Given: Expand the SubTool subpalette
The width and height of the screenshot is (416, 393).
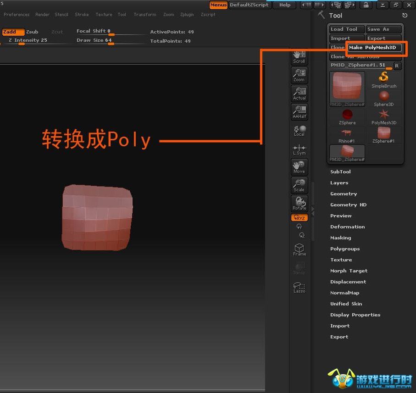Looking at the screenshot, I should point(340,172).
